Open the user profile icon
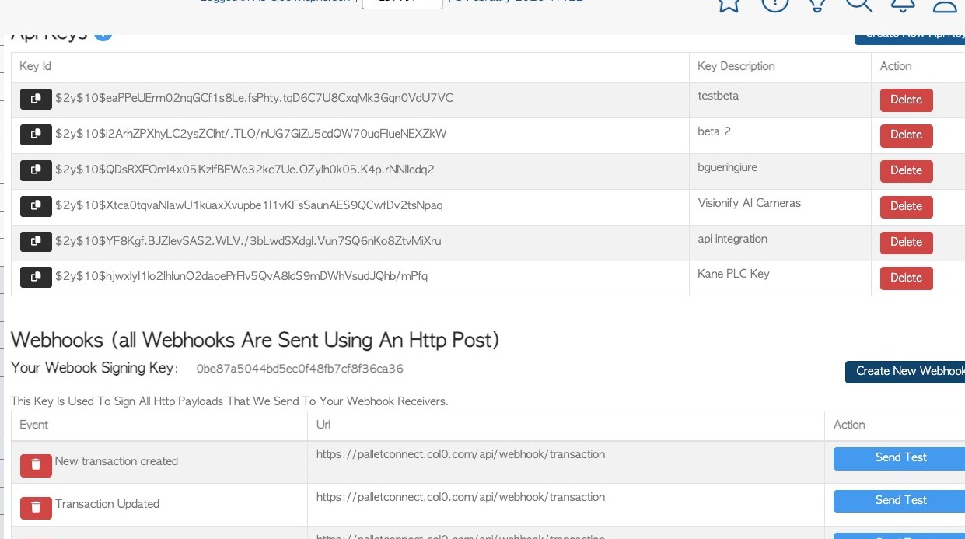Screen dimensions: 965x539 945,5
